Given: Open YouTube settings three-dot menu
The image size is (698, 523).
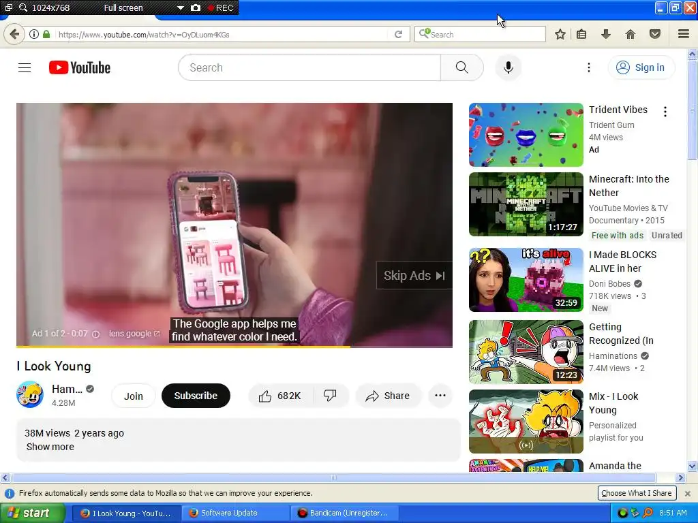Looking at the screenshot, I should pyautogui.click(x=588, y=67).
